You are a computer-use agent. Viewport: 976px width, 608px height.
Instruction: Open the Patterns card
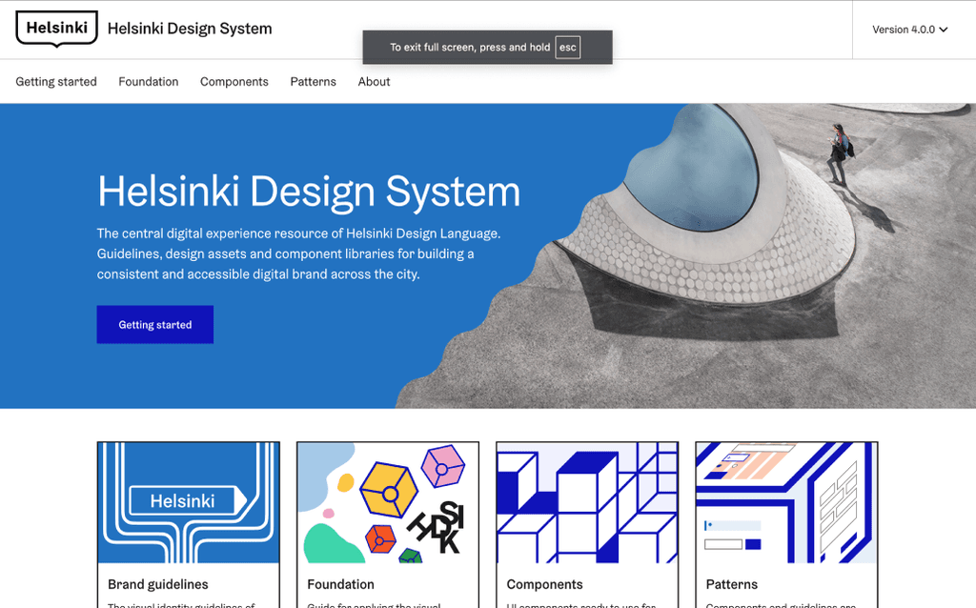point(731,584)
